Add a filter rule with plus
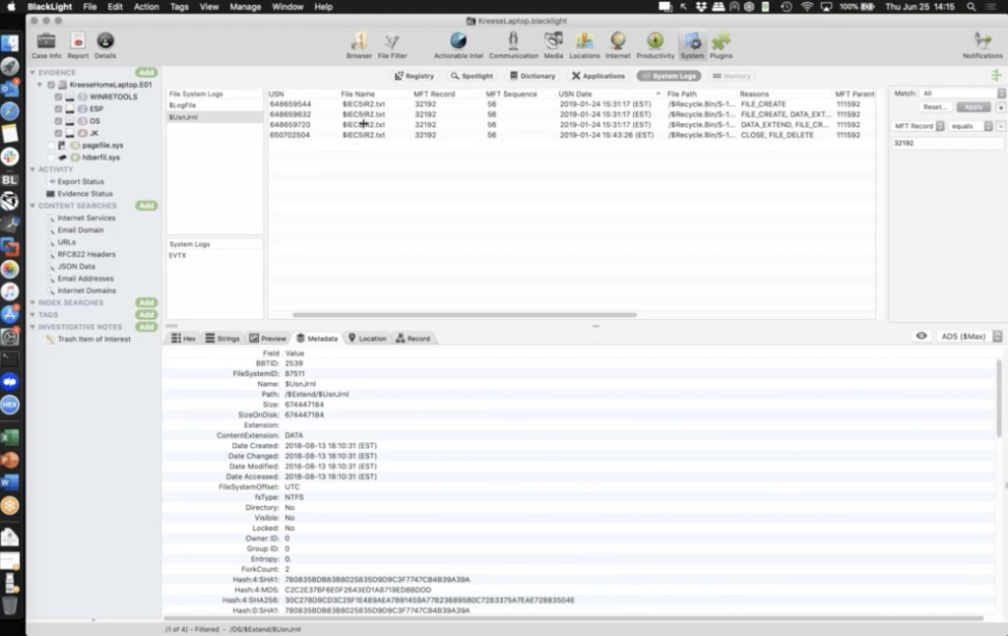The width and height of the screenshot is (1008, 636). point(1000,107)
